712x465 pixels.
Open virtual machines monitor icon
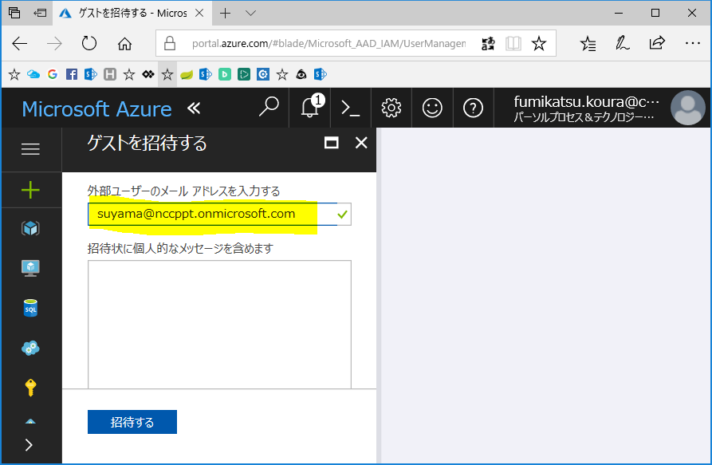[30, 268]
